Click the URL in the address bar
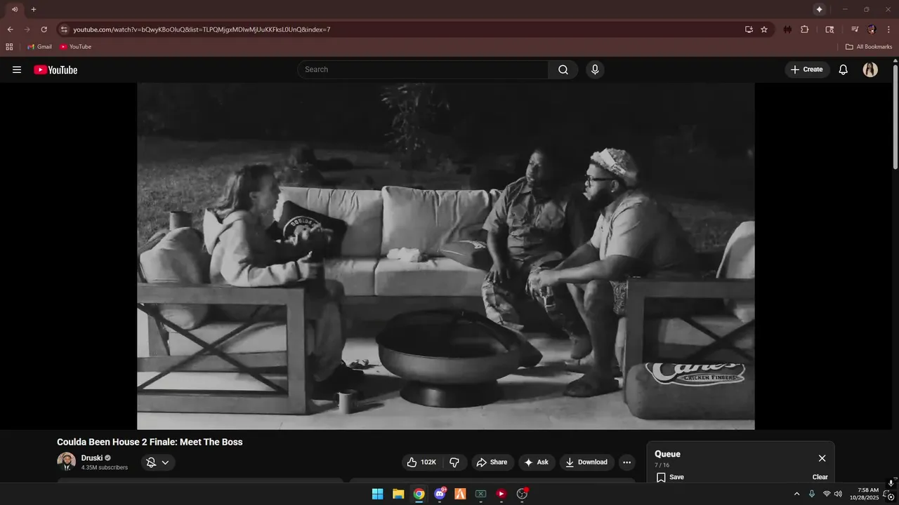Image resolution: width=899 pixels, height=505 pixels. coord(202,29)
